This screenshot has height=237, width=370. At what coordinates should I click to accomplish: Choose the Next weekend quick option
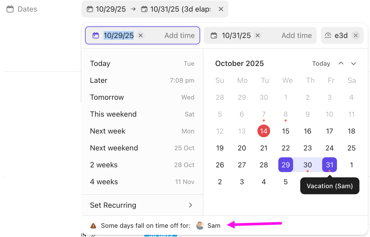click(x=142, y=148)
